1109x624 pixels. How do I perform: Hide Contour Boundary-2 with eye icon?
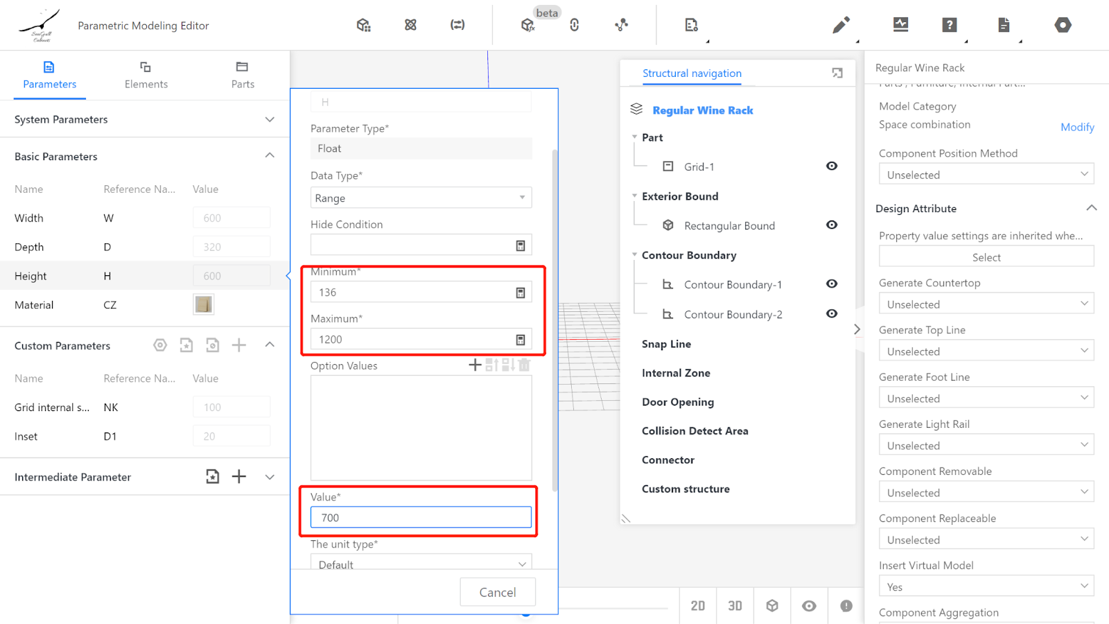(x=832, y=314)
